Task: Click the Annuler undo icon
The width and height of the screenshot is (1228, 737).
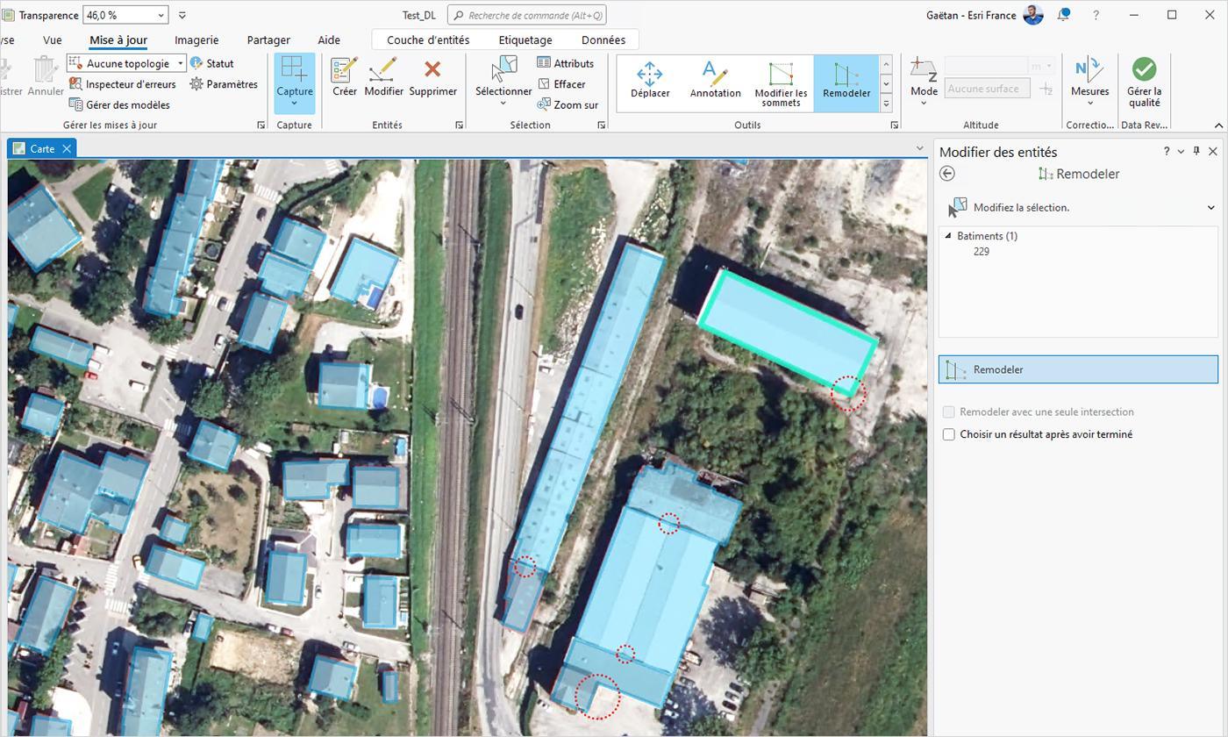Action: [x=45, y=70]
